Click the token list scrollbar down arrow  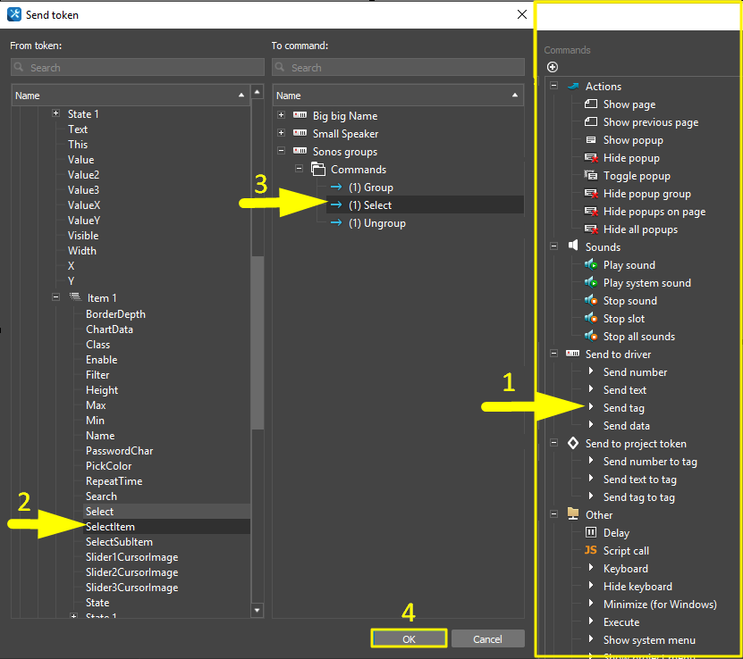point(258,610)
